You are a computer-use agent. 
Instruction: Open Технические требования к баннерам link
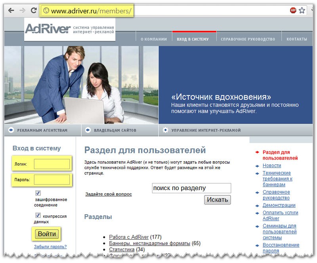278,179
